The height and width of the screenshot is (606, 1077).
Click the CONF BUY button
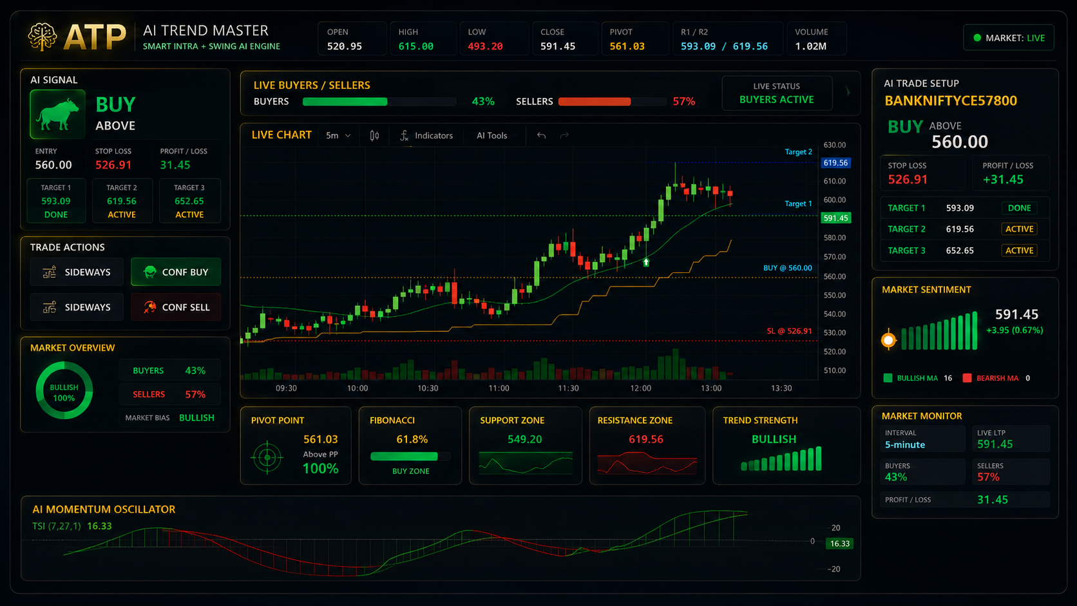coord(176,272)
